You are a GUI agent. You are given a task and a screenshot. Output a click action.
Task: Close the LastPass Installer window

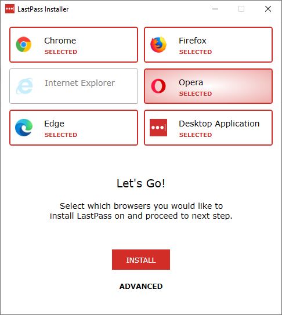click(268, 9)
